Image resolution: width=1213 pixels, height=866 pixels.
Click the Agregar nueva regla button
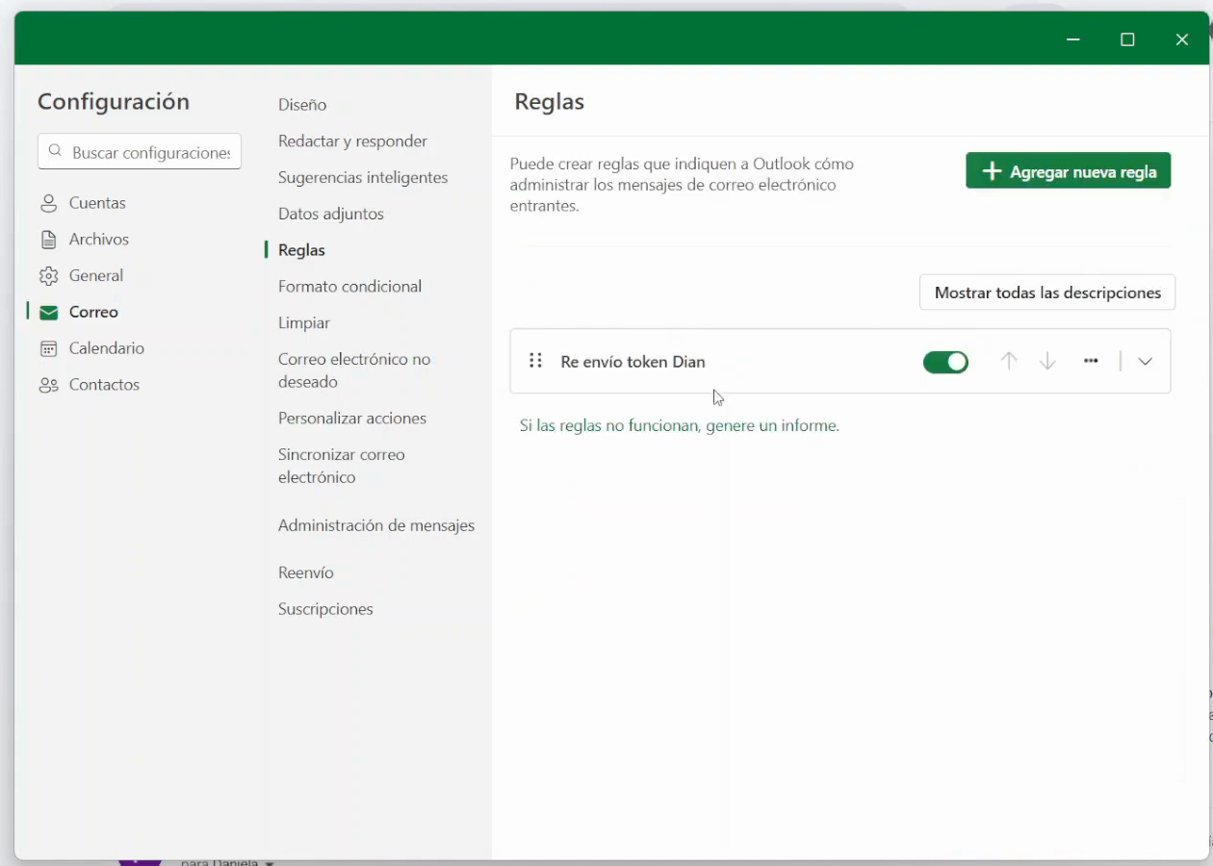1069,171
